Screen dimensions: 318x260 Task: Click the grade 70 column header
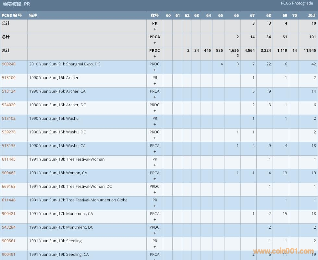point(294,16)
